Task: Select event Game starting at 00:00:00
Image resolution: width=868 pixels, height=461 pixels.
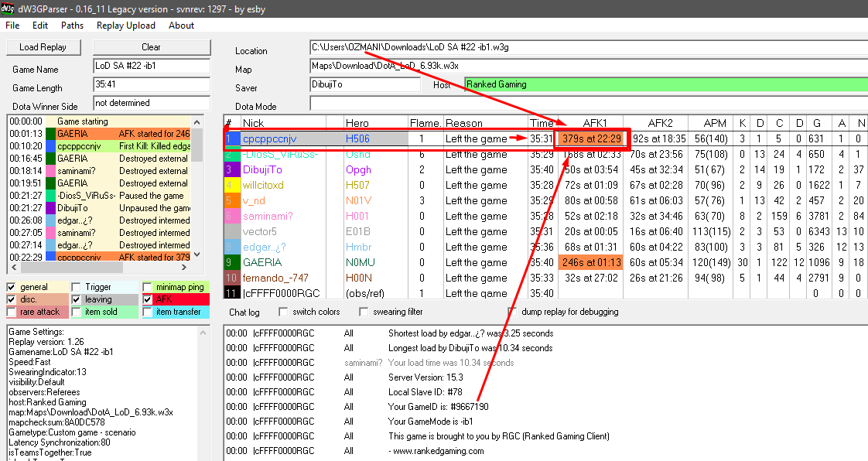Action: point(100,121)
